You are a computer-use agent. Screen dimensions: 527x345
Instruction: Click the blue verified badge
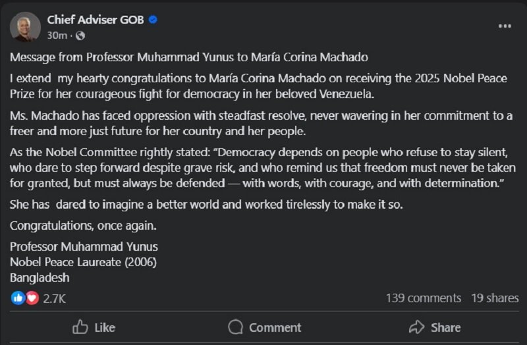tap(153, 20)
